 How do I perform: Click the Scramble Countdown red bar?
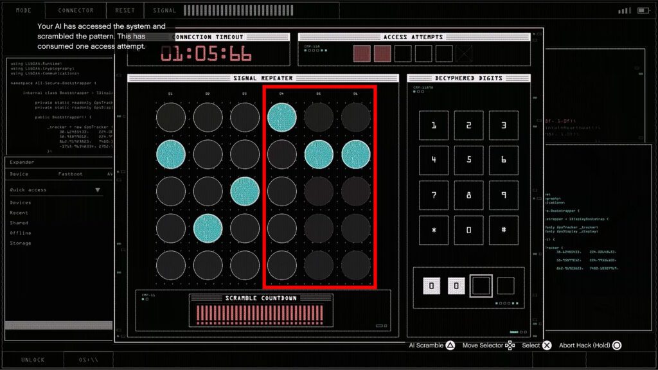tap(260, 315)
